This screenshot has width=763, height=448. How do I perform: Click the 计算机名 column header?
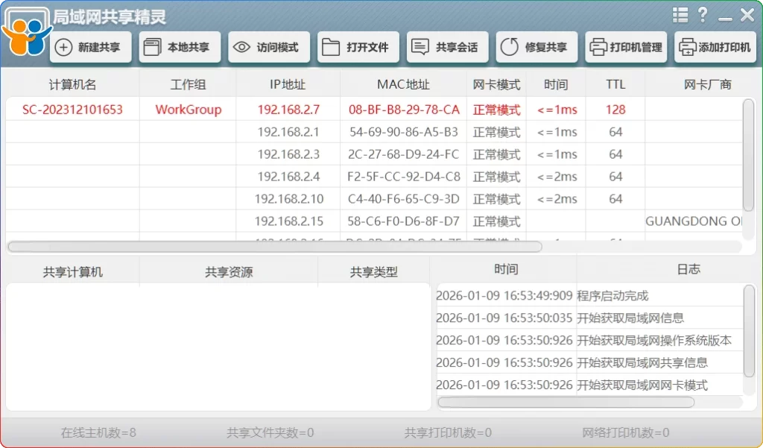click(72, 84)
